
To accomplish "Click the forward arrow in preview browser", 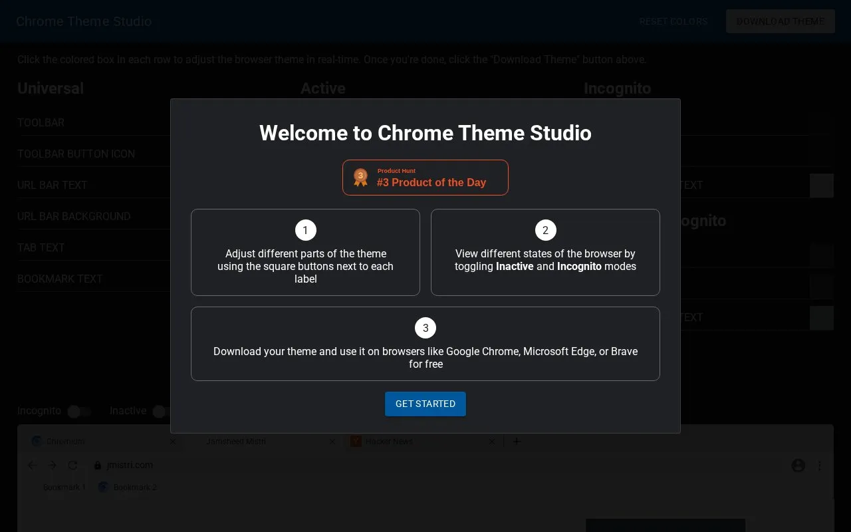I will [x=53, y=465].
